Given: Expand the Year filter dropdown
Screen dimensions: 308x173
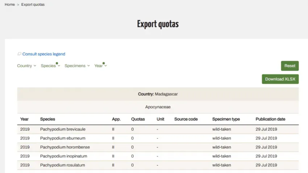Looking at the screenshot, I should click(100, 66).
